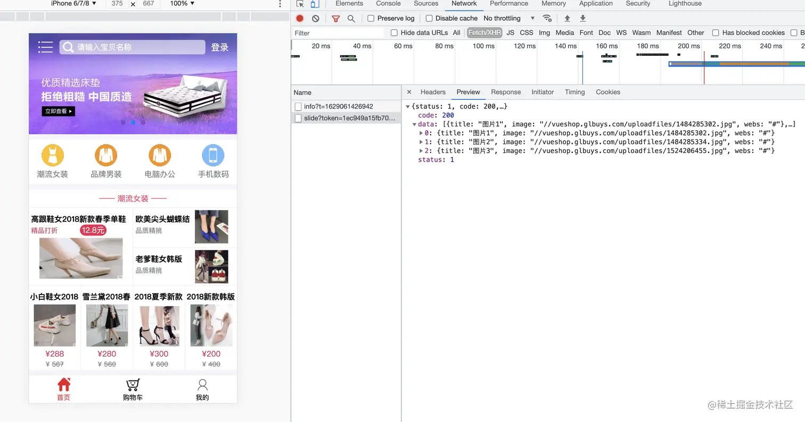Image resolution: width=805 pixels, height=422 pixels.
Task: Collapse the root response object
Action: tap(408, 106)
